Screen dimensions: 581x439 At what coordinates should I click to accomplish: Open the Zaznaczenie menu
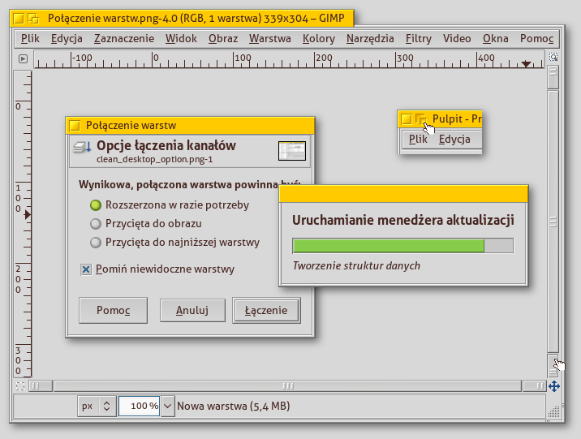pos(124,38)
